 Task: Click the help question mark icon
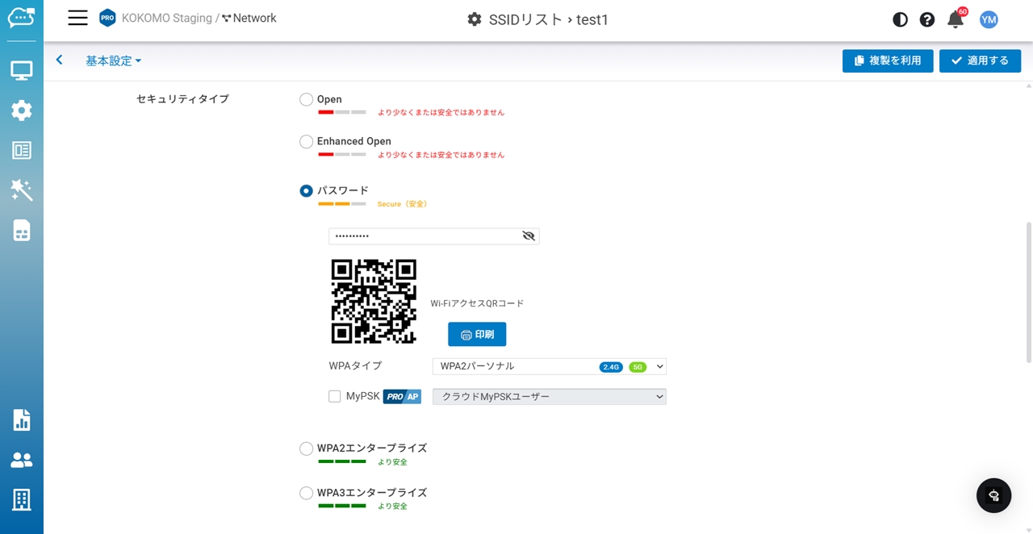pyautogui.click(x=927, y=20)
